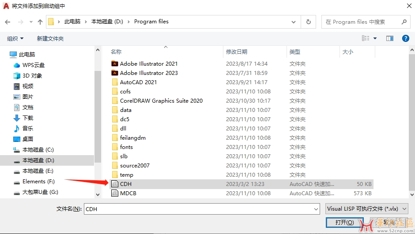Screen dimensions: 415x234
Task: Change the view layout icon
Action: [x=366, y=39]
